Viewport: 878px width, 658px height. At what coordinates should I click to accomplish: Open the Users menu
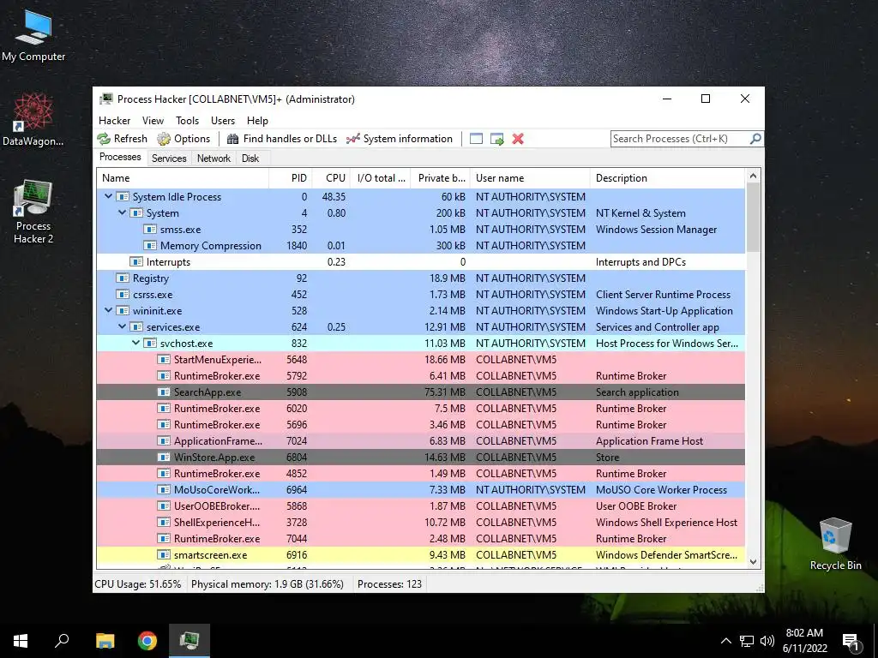coord(223,121)
